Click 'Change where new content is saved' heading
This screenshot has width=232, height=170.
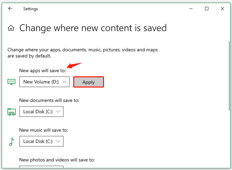[93, 28]
